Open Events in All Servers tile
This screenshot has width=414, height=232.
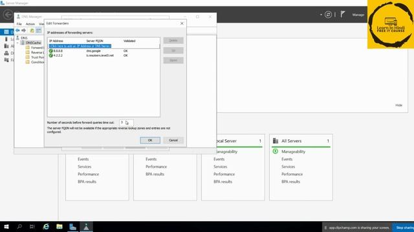(287, 159)
